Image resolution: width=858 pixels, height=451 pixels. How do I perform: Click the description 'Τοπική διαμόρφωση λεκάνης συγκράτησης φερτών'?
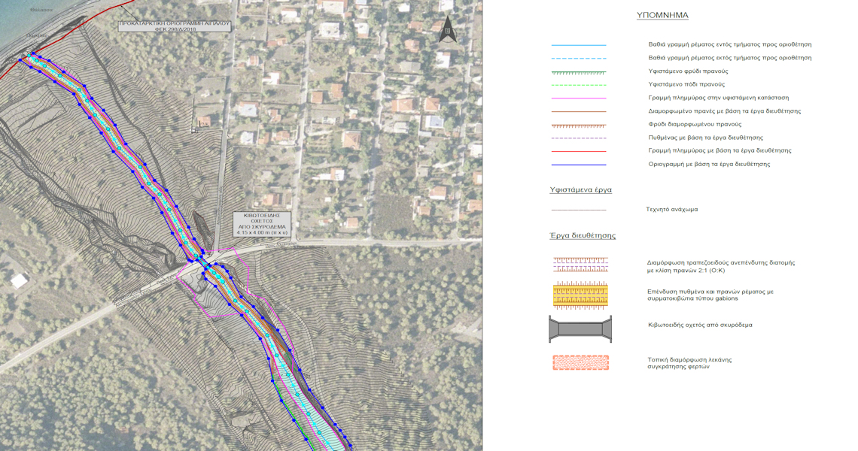[x=689, y=363]
